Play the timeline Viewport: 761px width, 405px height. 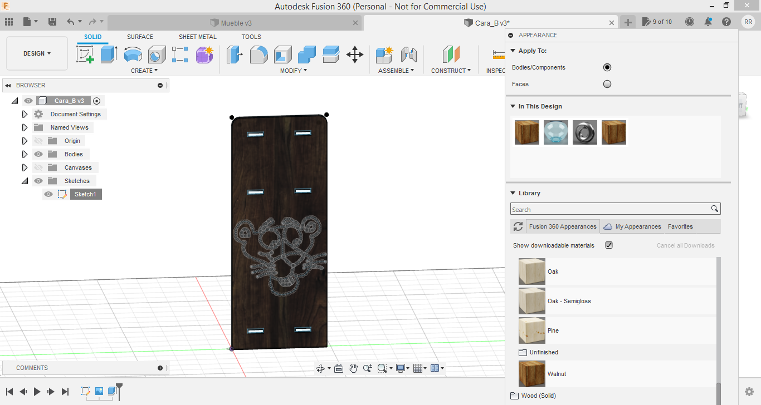(x=37, y=392)
